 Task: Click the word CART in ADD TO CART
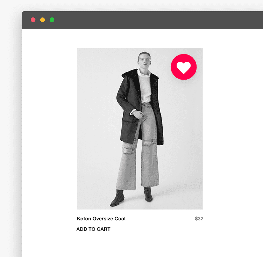104,229
